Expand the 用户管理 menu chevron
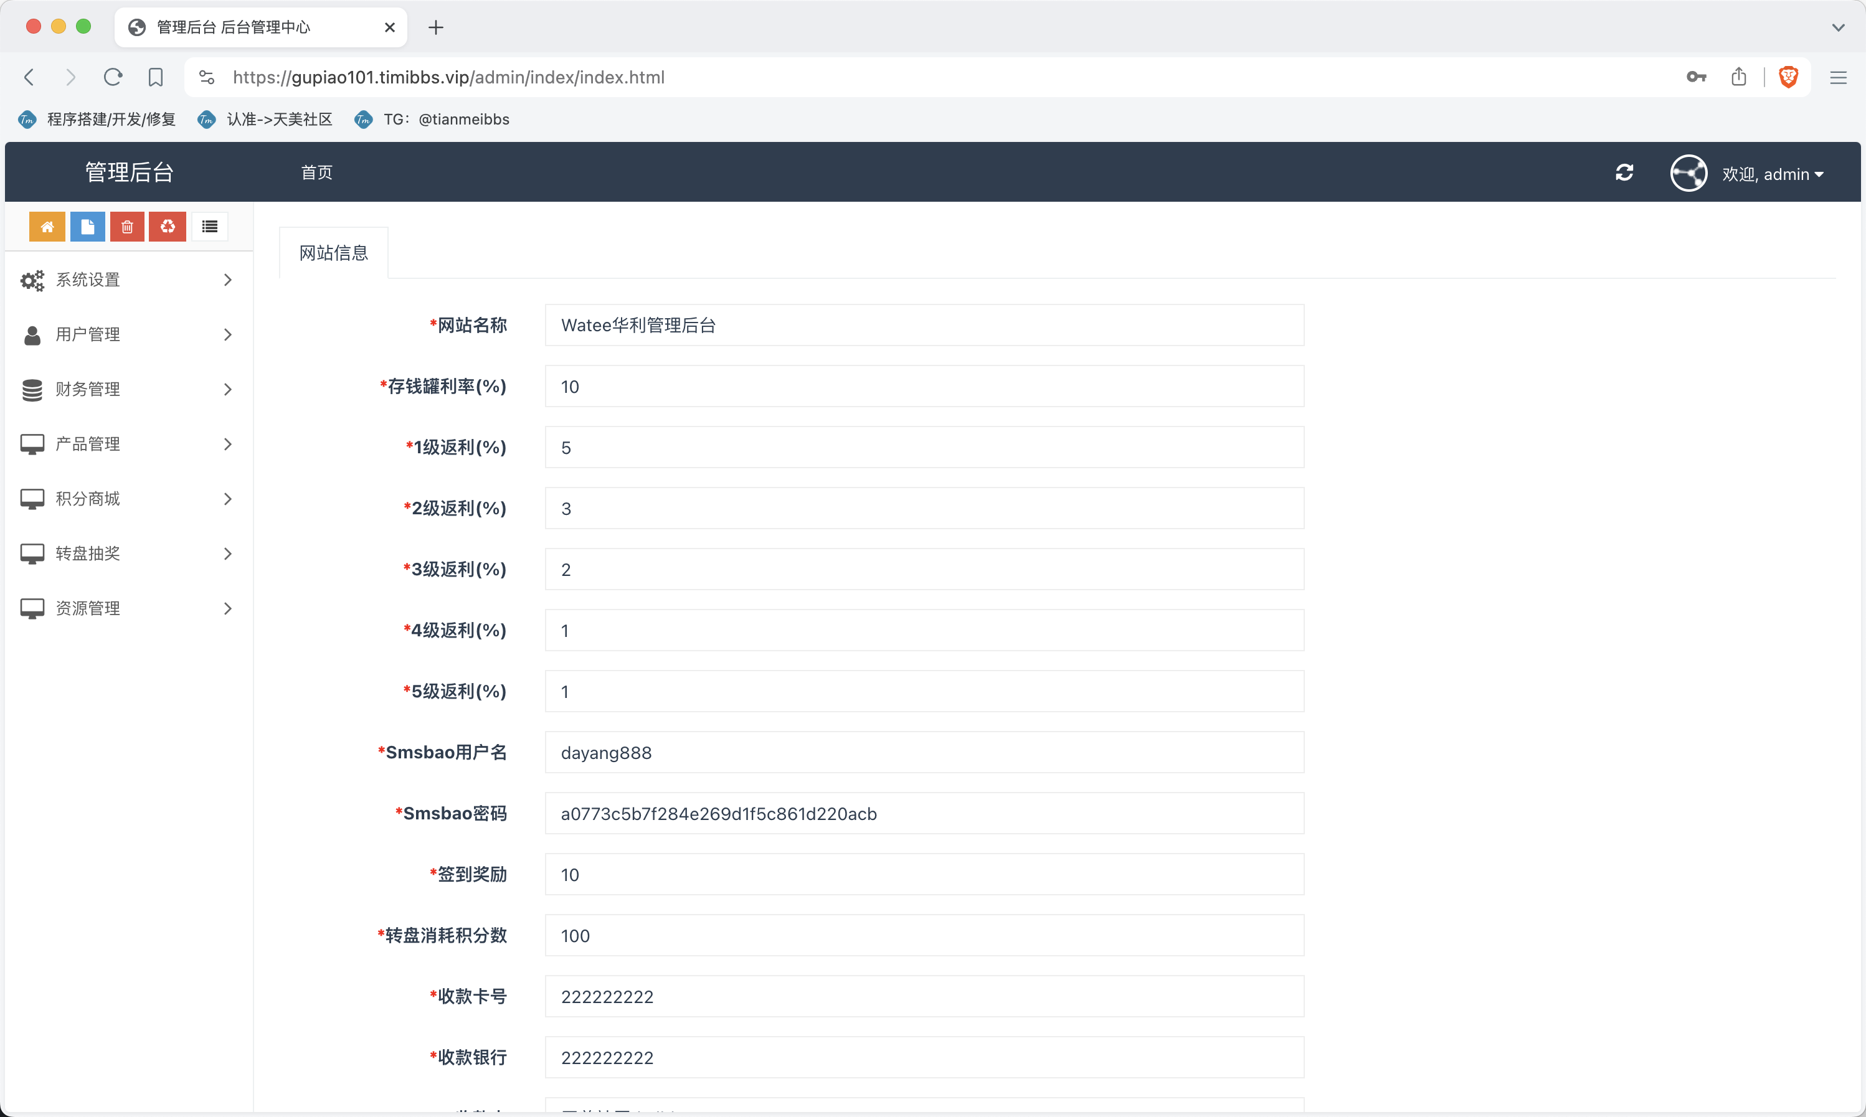Image resolution: width=1866 pixels, height=1117 pixels. (227, 335)
